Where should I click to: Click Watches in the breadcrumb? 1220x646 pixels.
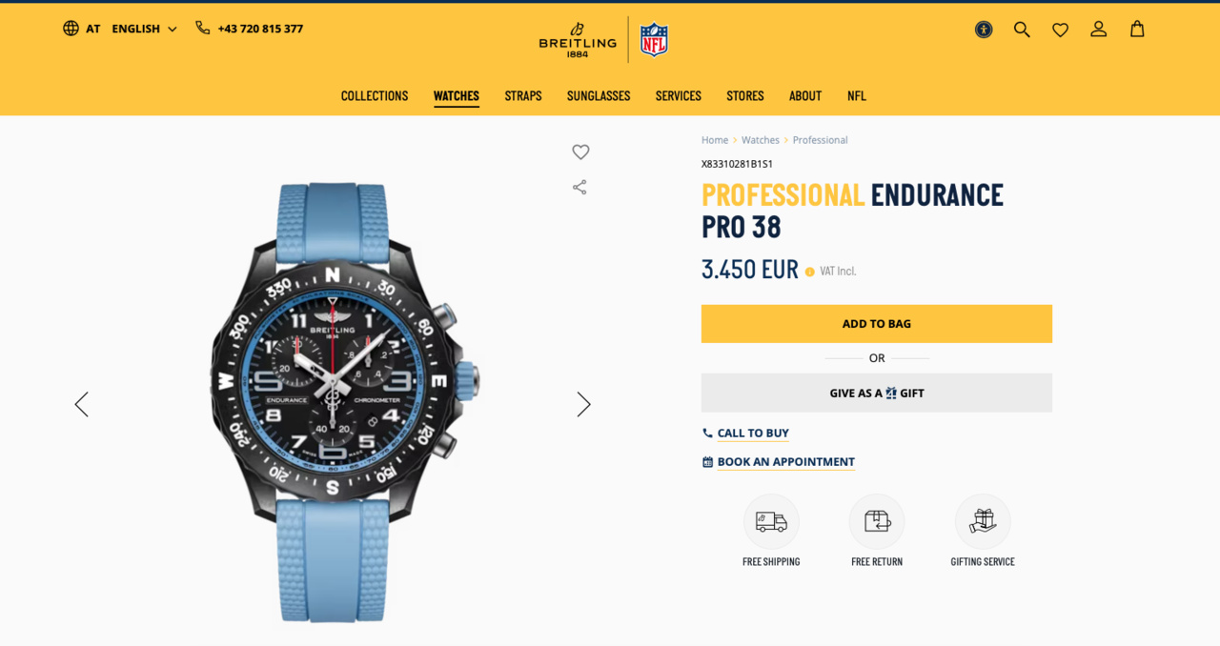[x=761, y=140]
